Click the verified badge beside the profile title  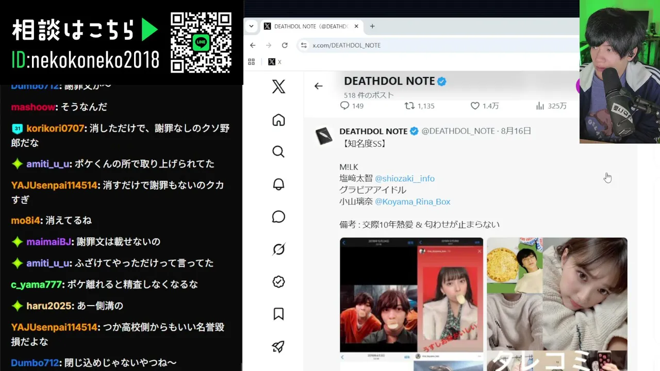[x=442, y=81]
